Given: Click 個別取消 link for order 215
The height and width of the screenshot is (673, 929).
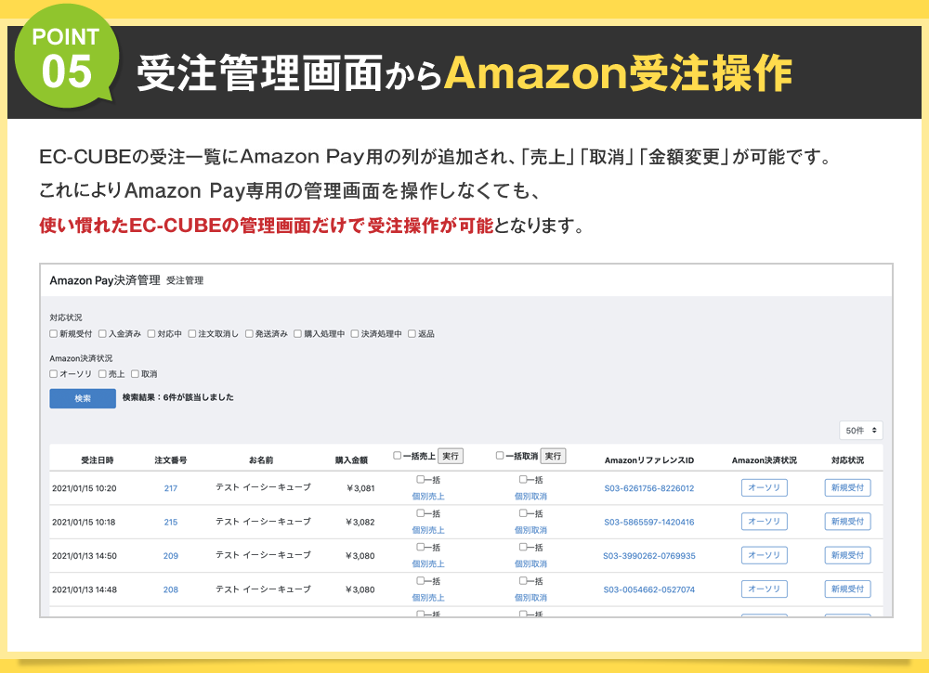Looking at the screenshot, I should pos(530,530).
